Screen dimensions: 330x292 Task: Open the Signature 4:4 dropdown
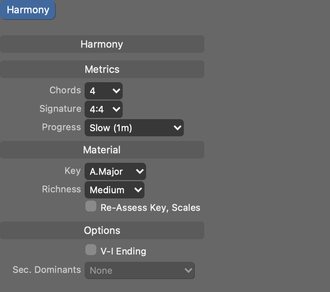click(x=103, y=109)
